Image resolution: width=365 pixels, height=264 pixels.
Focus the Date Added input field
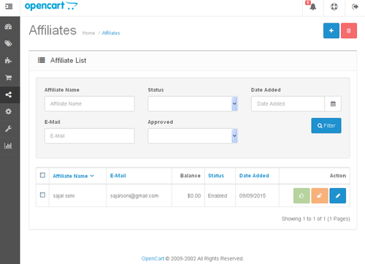[288, 104]
